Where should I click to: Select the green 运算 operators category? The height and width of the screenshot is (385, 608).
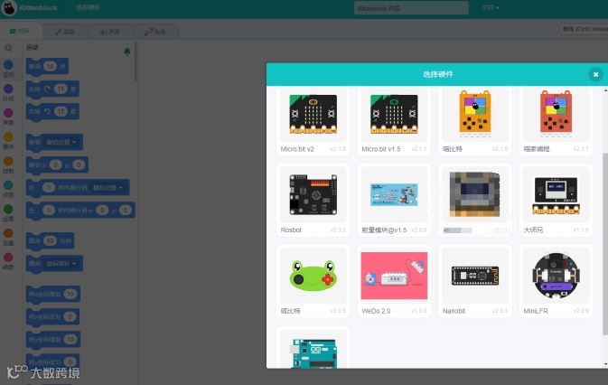(x=8, y=213)
